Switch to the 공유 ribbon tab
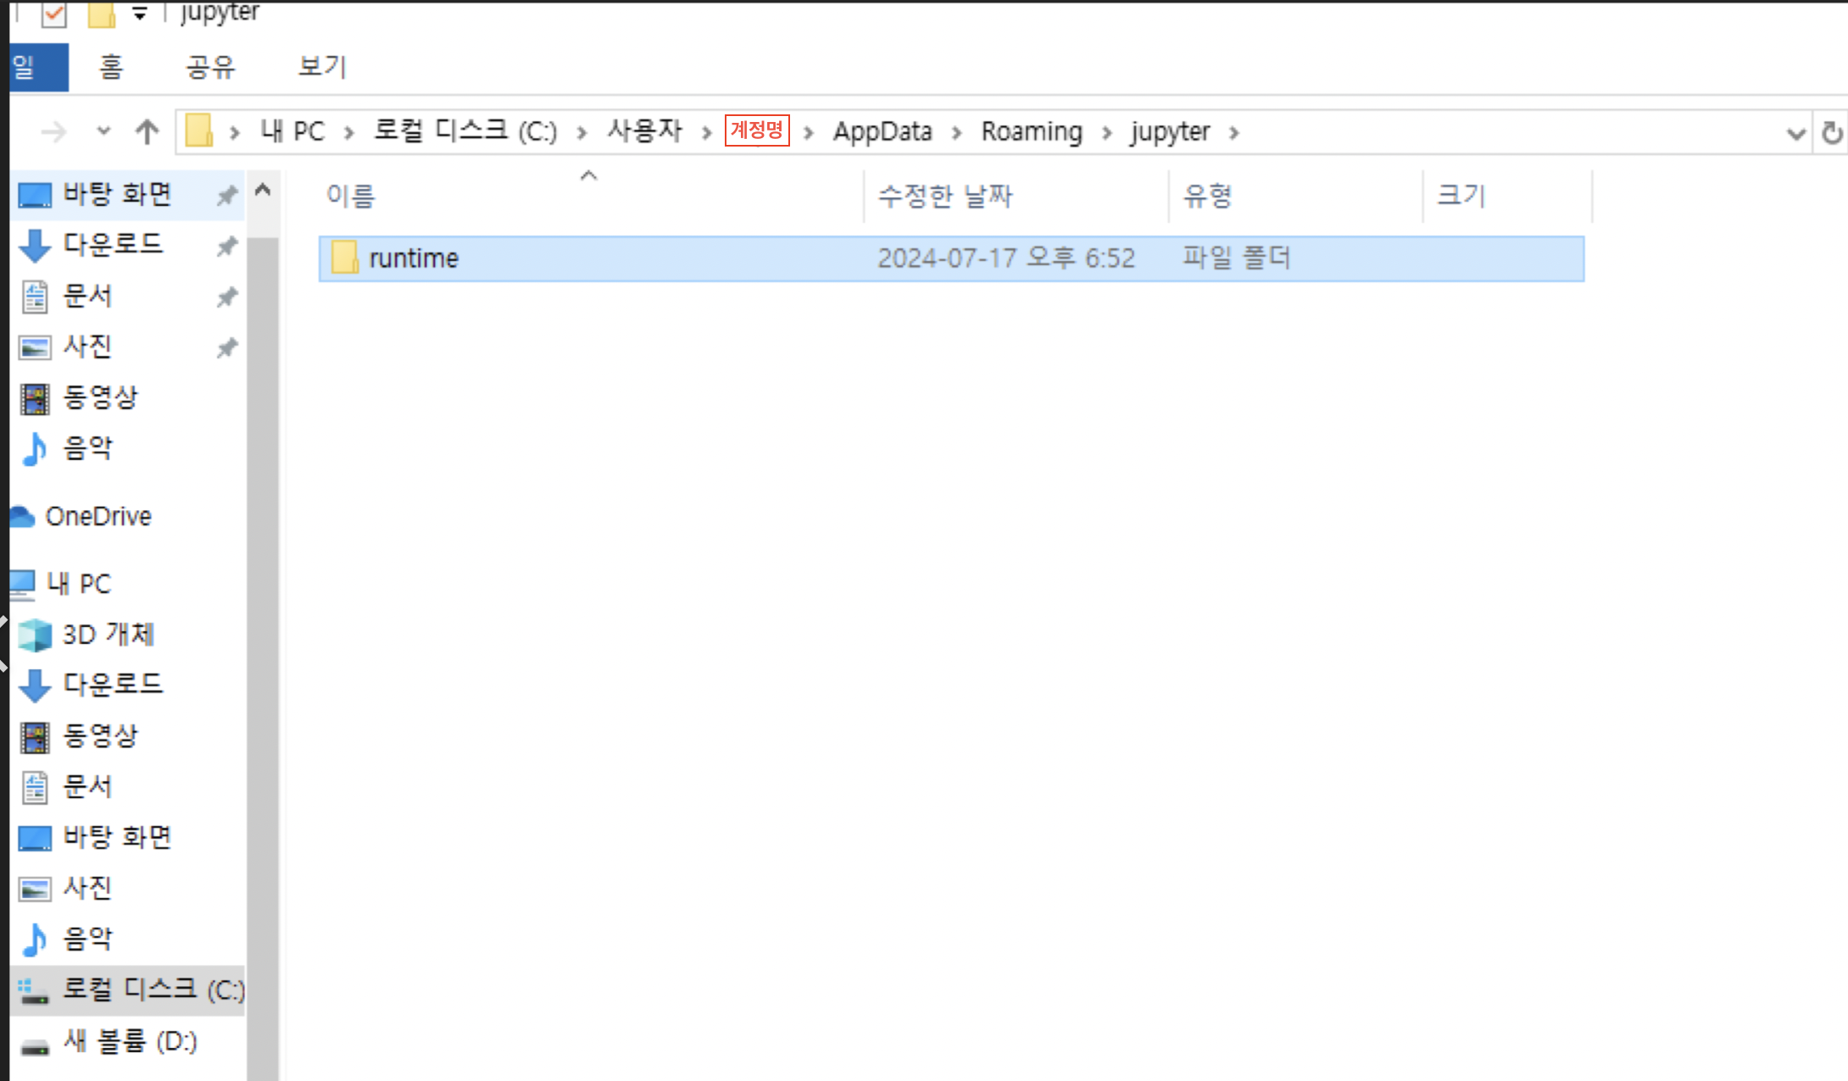This screenshot has width=1848, height=1081. (x=210, y=67)
